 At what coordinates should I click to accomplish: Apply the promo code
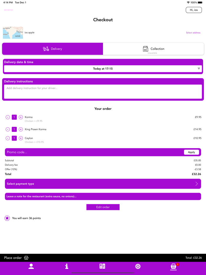click(191, 152)
